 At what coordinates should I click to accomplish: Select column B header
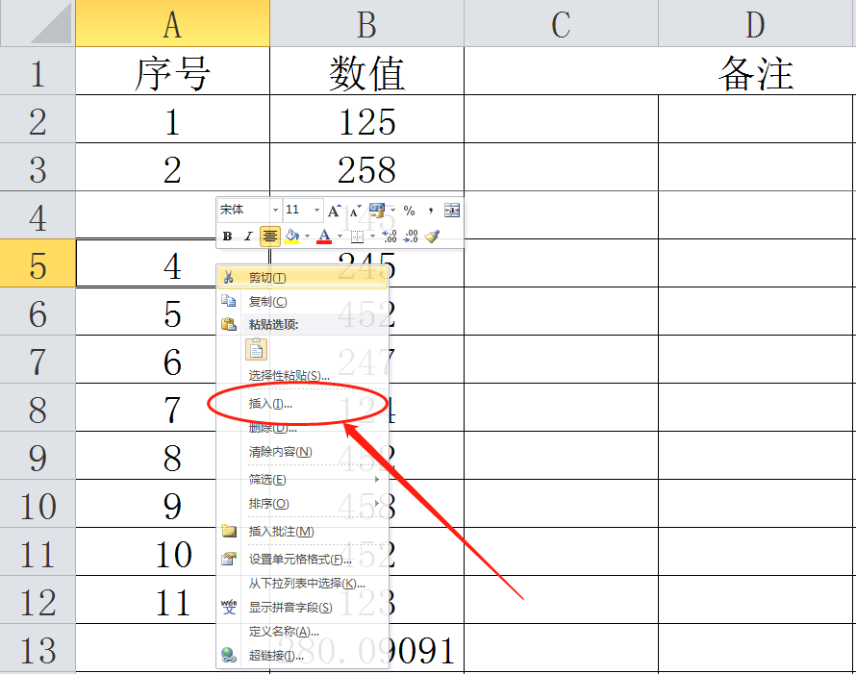coord(366,23)
